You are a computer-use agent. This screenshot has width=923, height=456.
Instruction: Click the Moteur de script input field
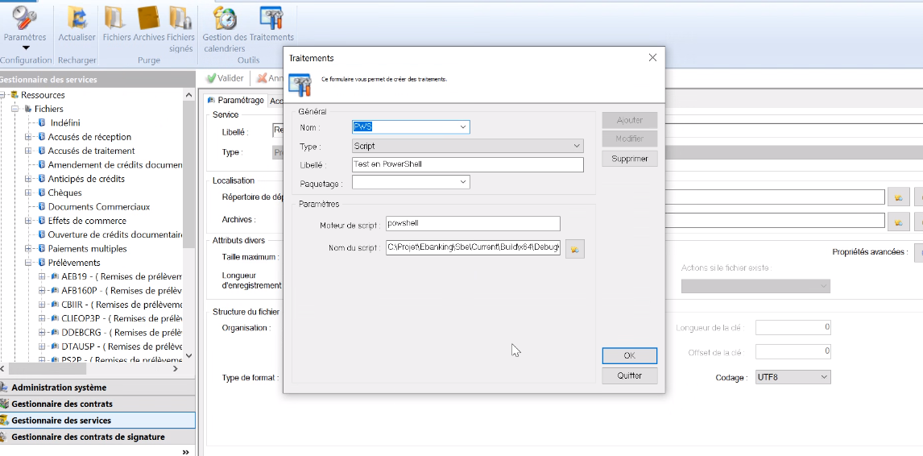(x=472, y=224)
